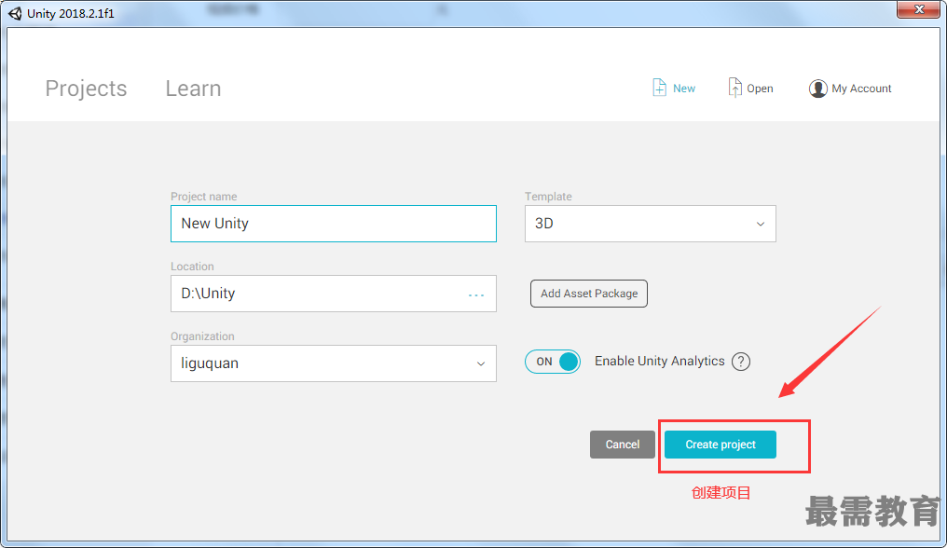The height and width of the screenshot is (548, 947).
Task: Click the Add Asset Package button
Action: [589, 293]
